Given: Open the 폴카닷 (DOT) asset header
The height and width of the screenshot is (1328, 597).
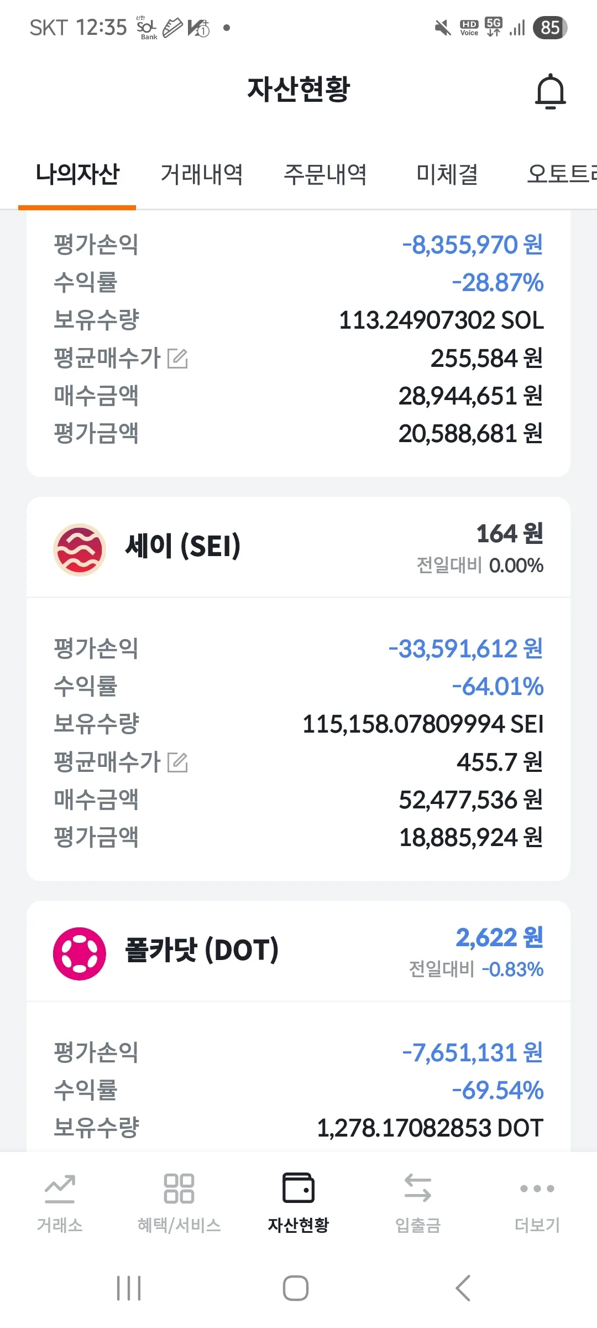Looking at the screenshot, I should (x=202, y=951).
